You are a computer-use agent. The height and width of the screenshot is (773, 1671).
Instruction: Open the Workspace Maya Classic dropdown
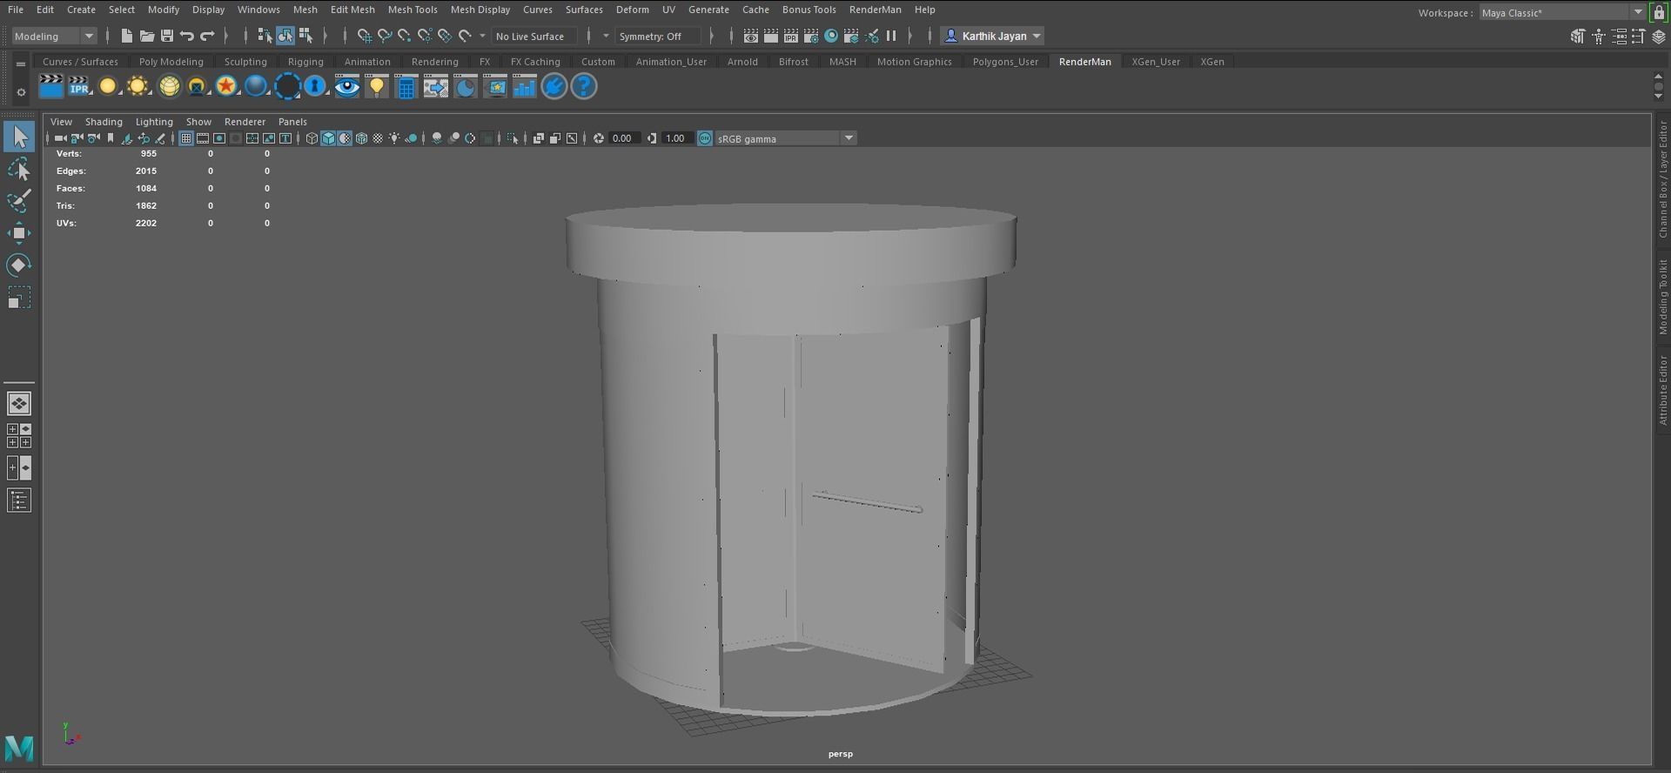click(1562, 12)
